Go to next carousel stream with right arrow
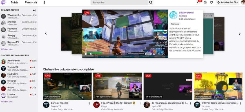This screenshot has height=112, width=245. click(x=240, y=34)
